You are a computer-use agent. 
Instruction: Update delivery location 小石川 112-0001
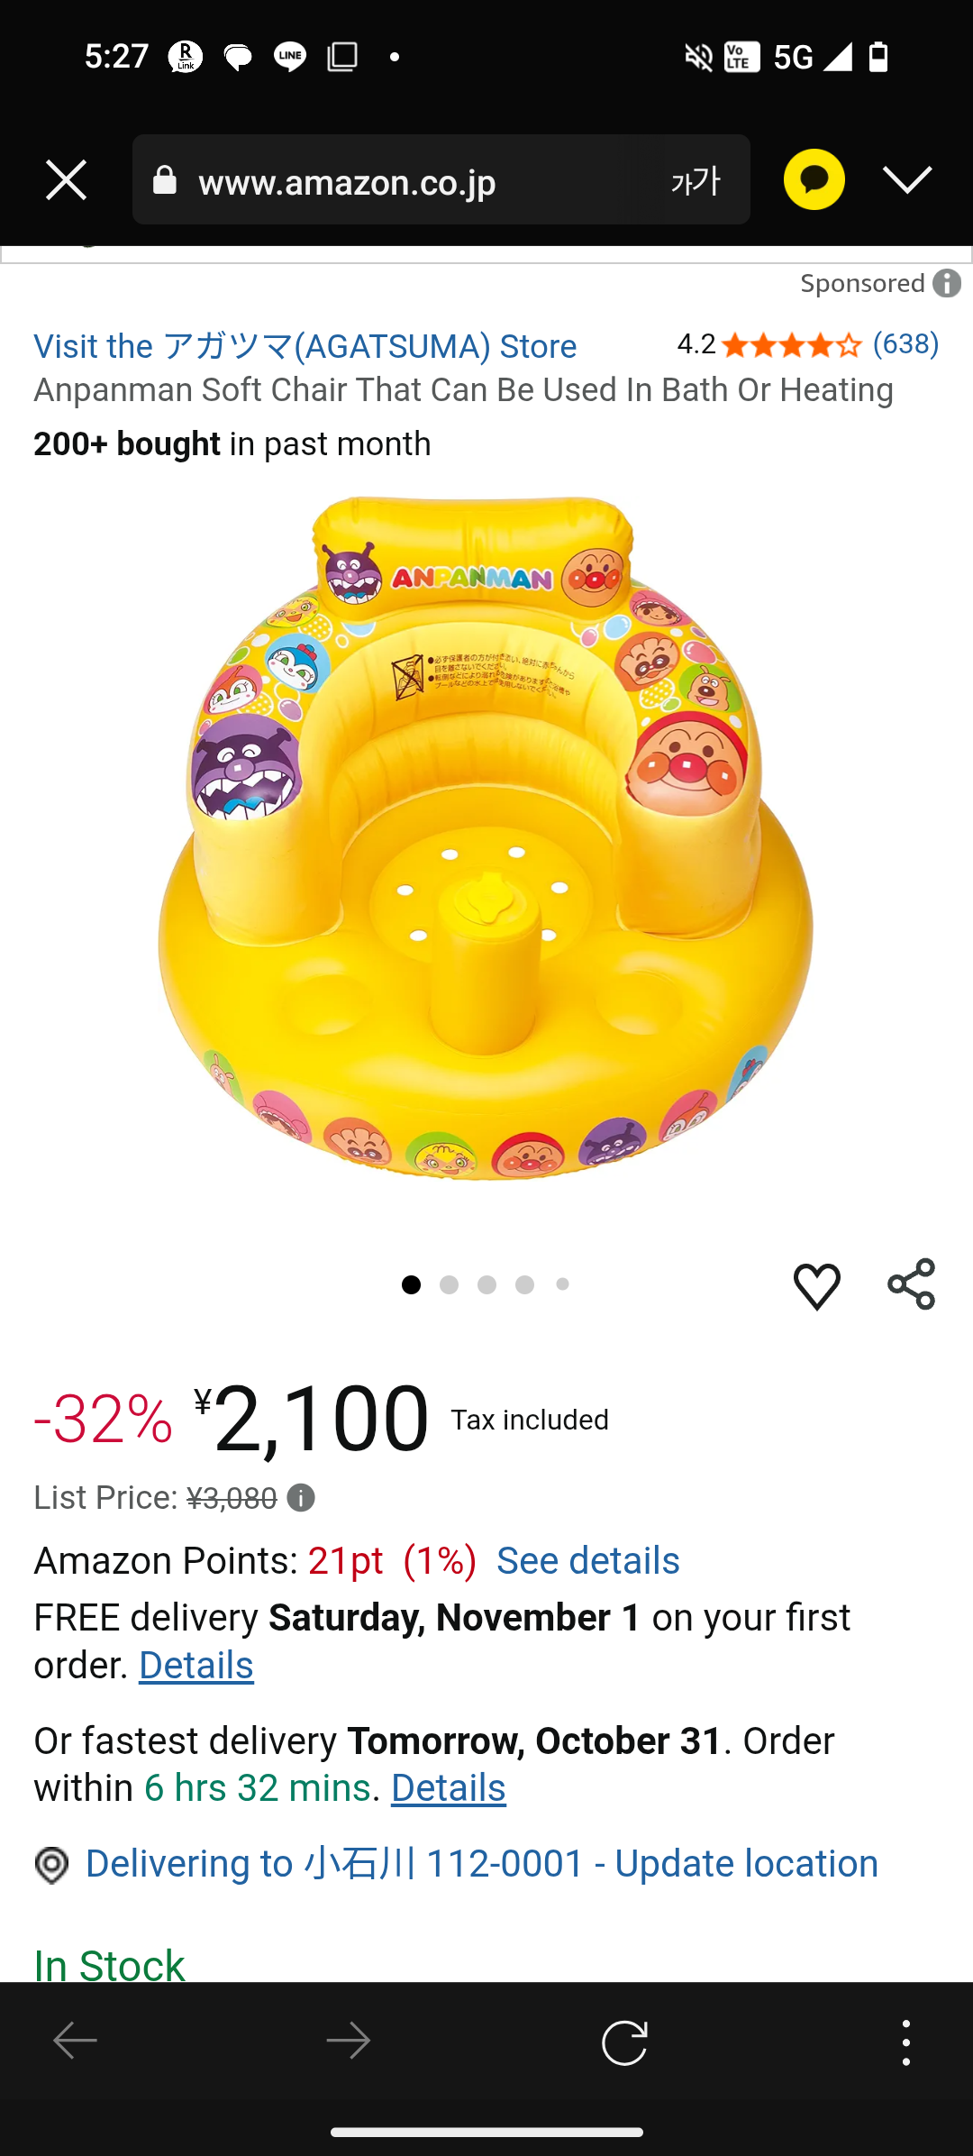[481, 1863]
